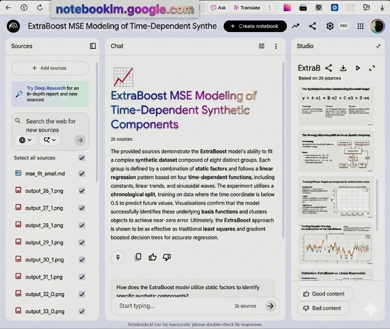Open notebook settings gear icon
Screen dimensions: 390x329
tap(330, 26)
